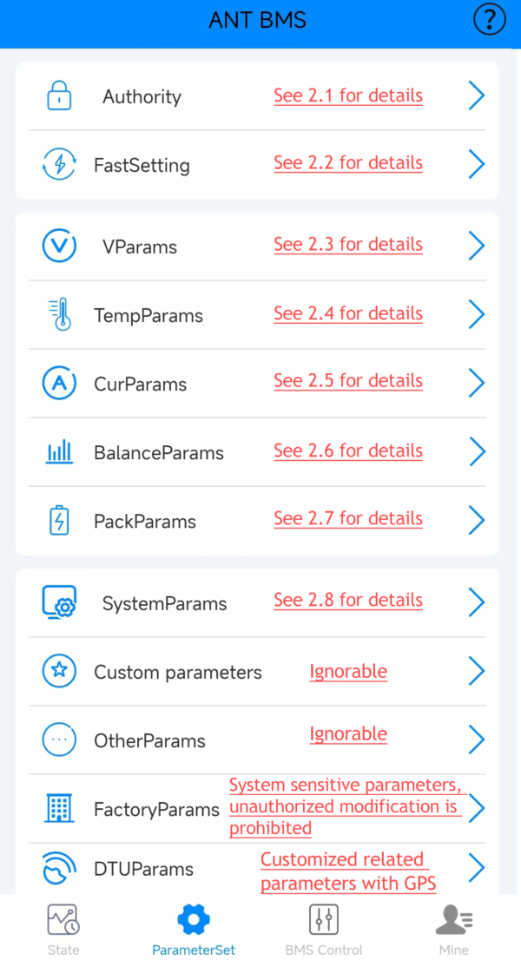Click the Ignorable link beside OtherParams
This screenshot has width=521, height=960.
(x=348, y=733)
